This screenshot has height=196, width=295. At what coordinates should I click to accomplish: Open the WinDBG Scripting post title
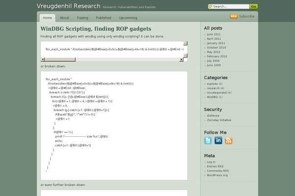[x=96, y=29]
